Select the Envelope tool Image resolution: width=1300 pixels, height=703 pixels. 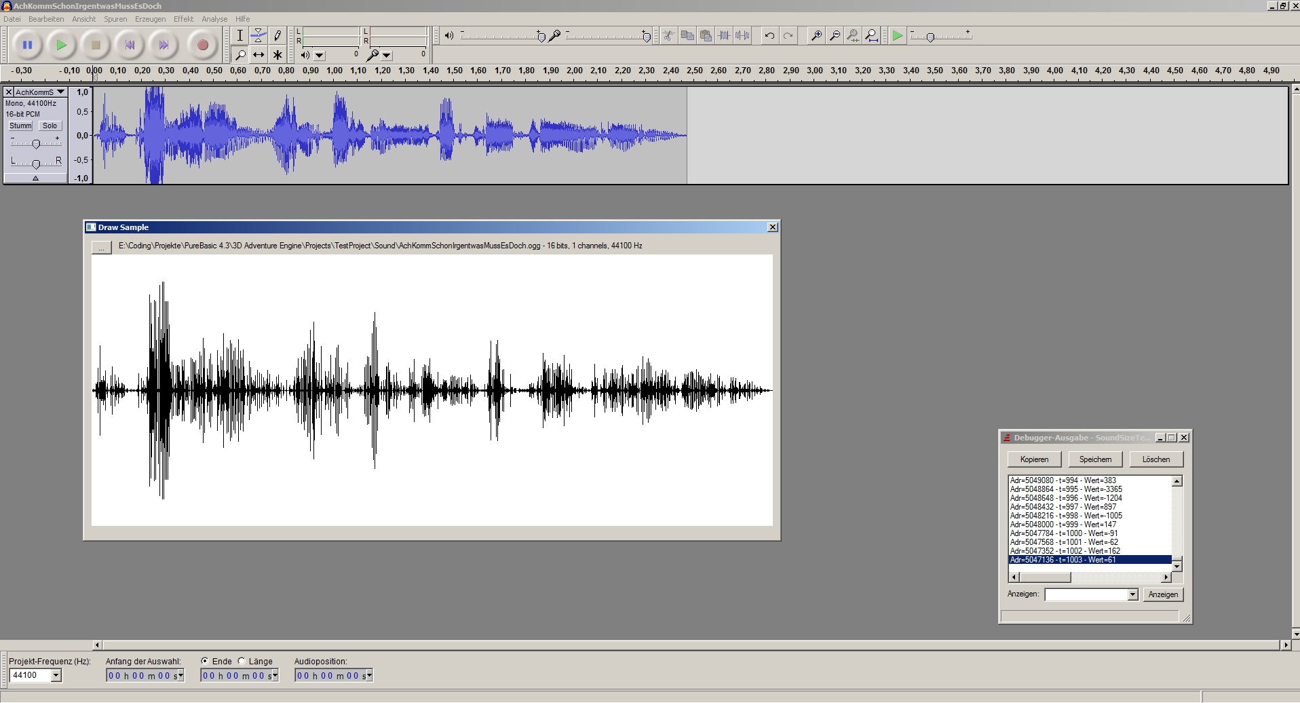pyautogui.click(x=259, y=36)
